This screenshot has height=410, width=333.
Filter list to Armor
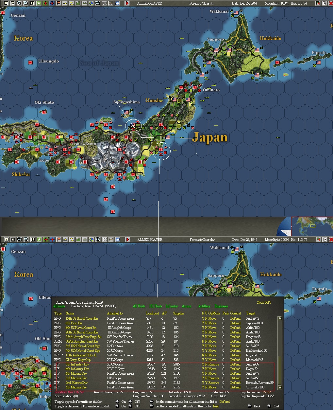click(x=187, y=306)
